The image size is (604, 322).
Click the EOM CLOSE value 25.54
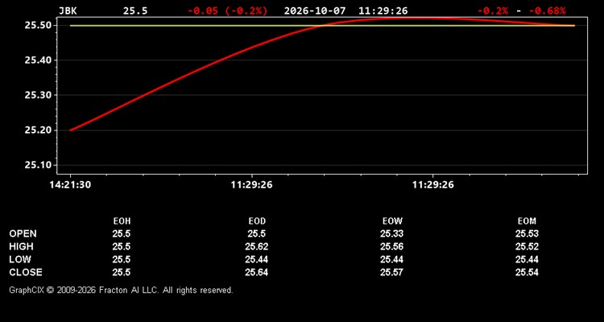[x=527, y=272]
